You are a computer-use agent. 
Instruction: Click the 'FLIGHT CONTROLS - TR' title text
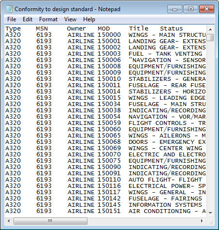tap(167, 123)
